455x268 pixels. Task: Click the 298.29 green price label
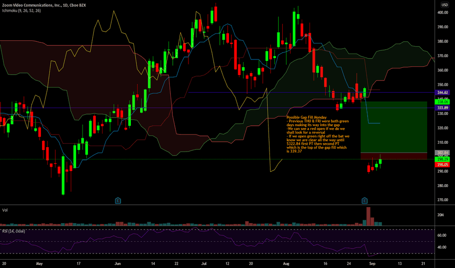point(443,159)
